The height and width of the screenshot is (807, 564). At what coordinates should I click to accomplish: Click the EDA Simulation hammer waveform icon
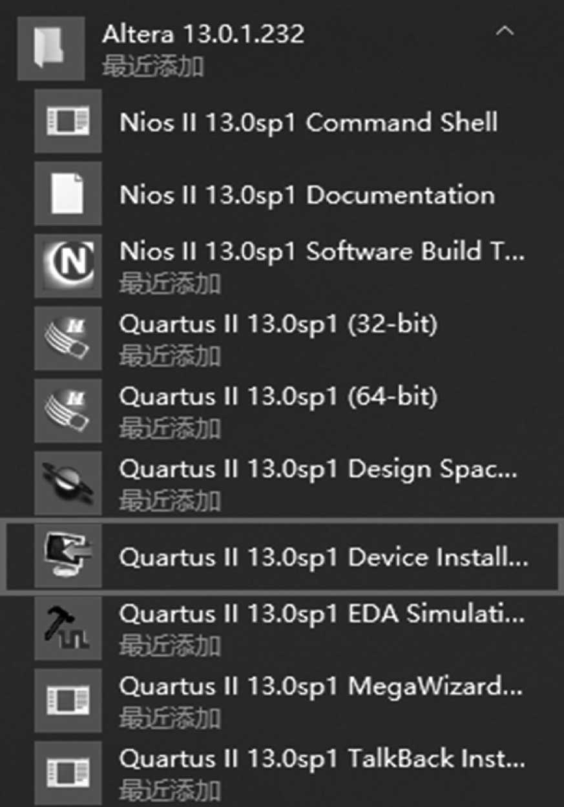68,627
